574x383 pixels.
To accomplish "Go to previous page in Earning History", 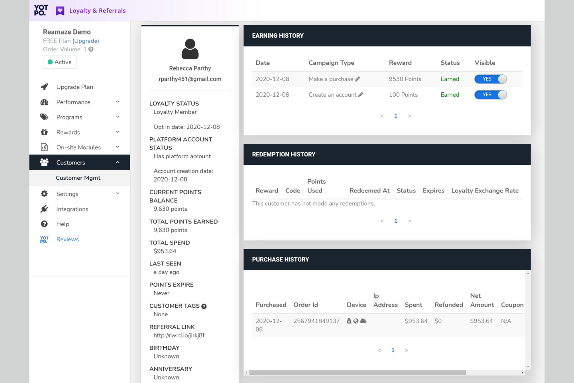I will (382, 116).
